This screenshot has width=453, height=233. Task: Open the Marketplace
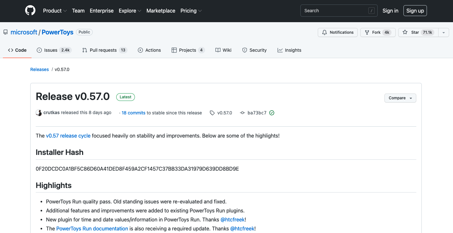(161, 11)
